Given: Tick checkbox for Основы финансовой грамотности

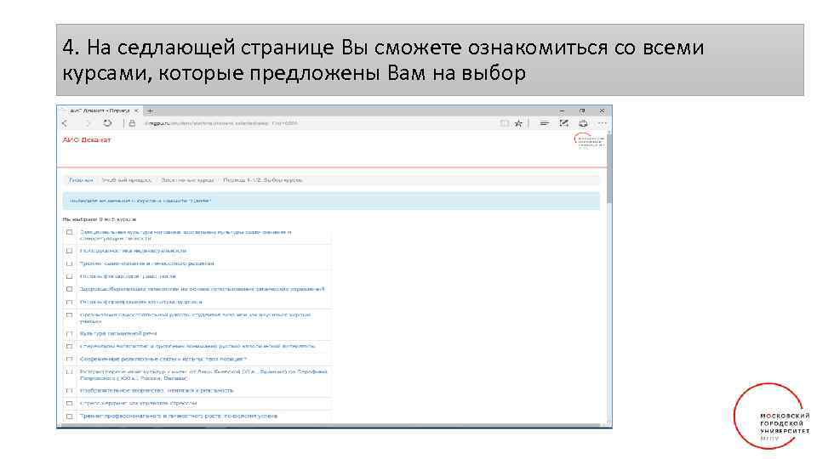Looking at the screenshot, I should [x=69, y=276].
